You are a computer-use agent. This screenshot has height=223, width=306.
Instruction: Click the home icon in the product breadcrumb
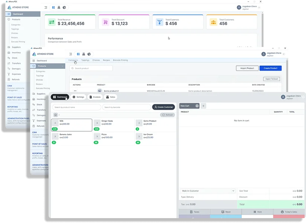(55, 115)
